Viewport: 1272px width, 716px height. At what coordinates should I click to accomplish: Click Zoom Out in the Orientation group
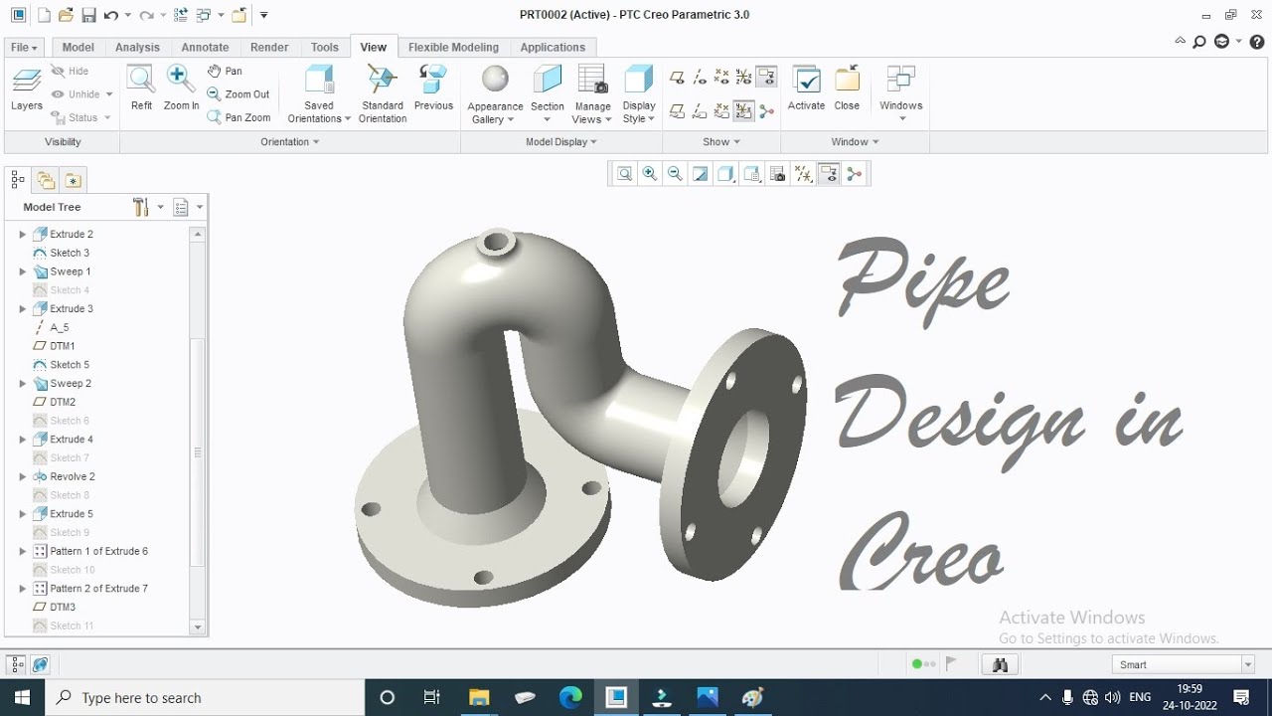(x=238, y=94)
